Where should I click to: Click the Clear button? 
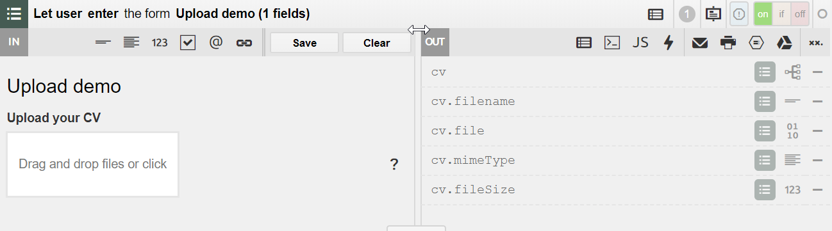coord(376,43)
